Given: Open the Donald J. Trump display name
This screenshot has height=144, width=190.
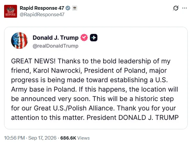Looking at the screenshot, I should click(56, 38).
